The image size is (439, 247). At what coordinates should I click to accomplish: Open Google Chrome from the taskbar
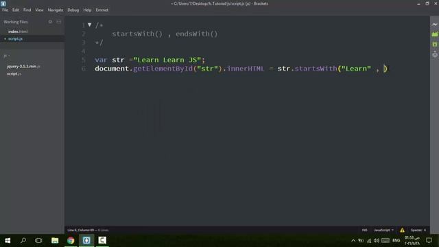[71, 241]
